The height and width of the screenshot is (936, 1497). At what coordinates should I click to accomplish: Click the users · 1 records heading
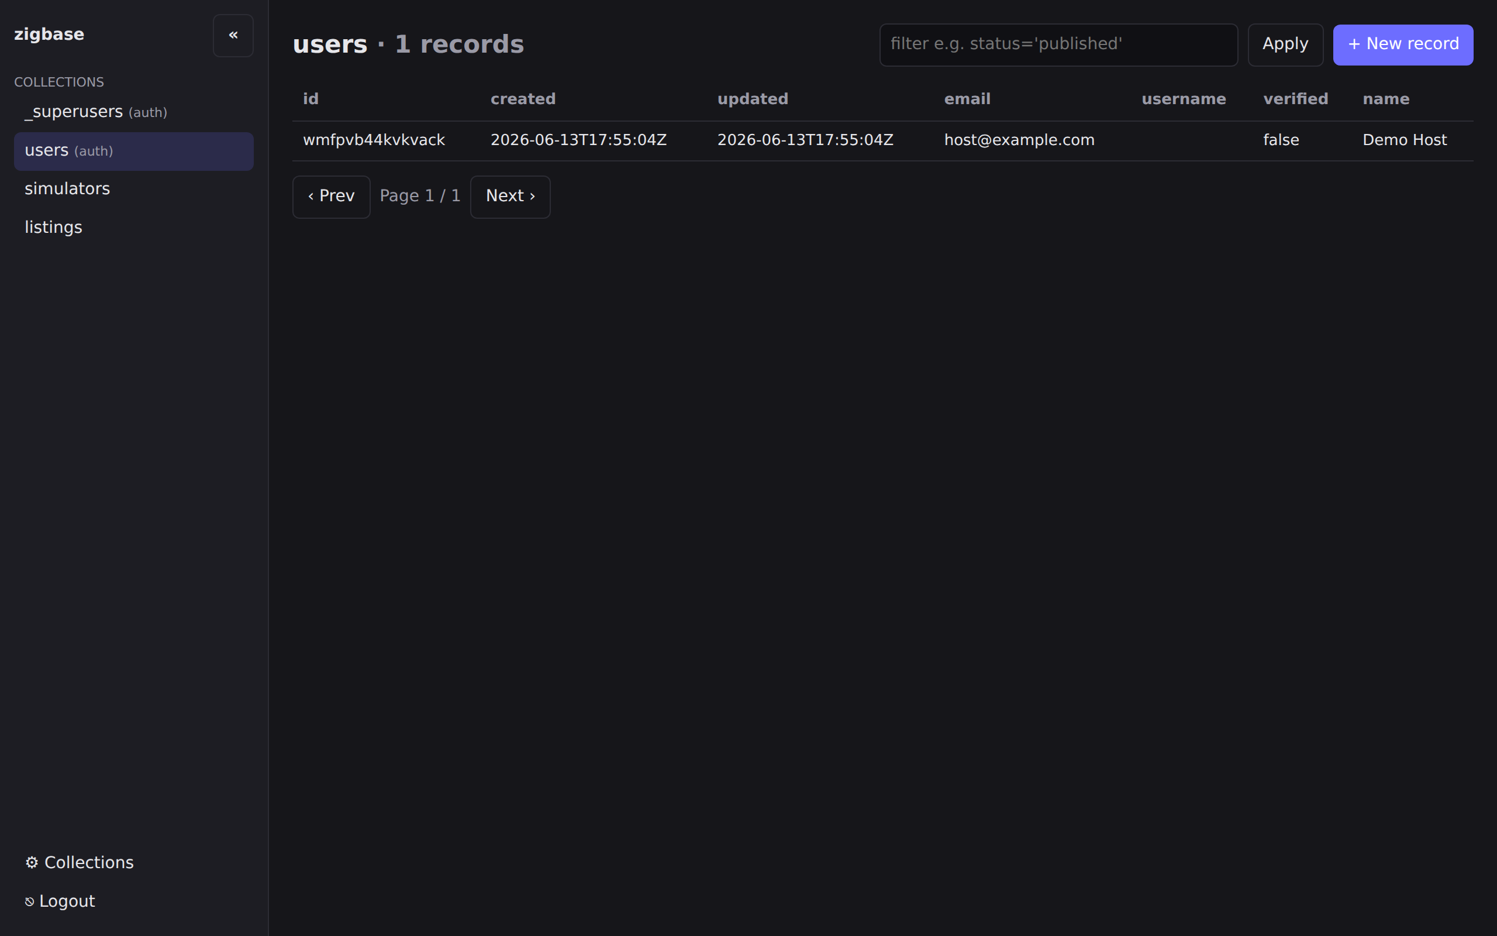coord(408,44)
